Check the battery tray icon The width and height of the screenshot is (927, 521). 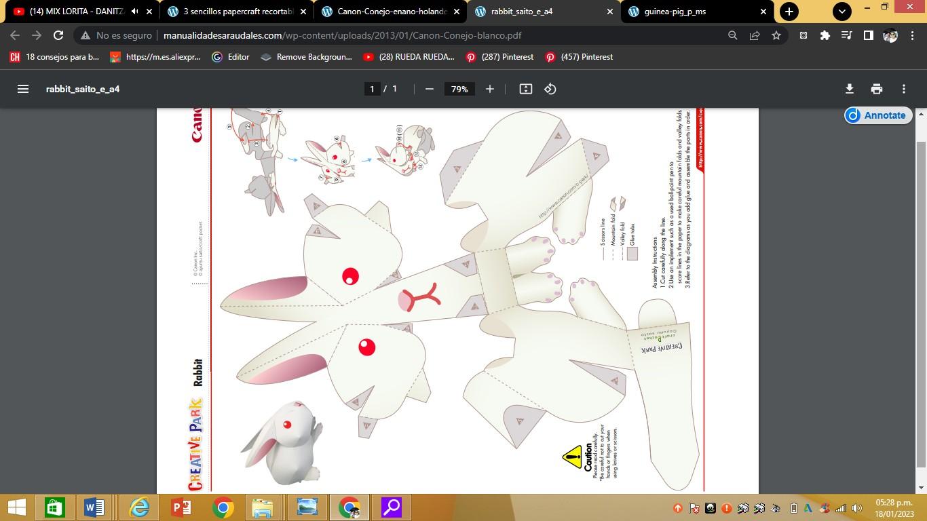tap(793, 508)
